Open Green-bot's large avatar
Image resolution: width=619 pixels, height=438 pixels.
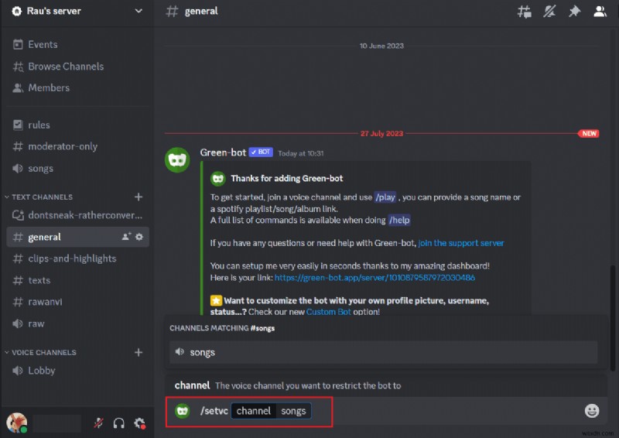click(177, 160)
